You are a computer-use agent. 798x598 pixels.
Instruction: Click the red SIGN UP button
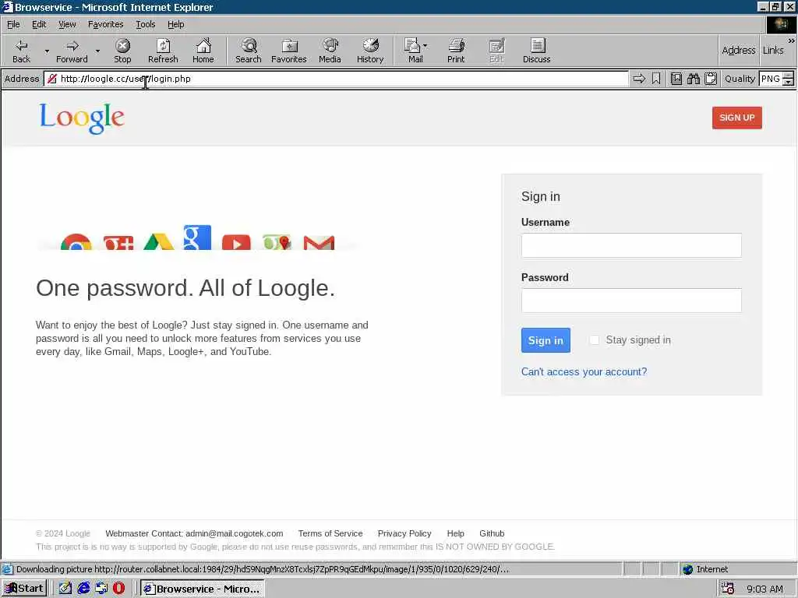click(737, 118)
